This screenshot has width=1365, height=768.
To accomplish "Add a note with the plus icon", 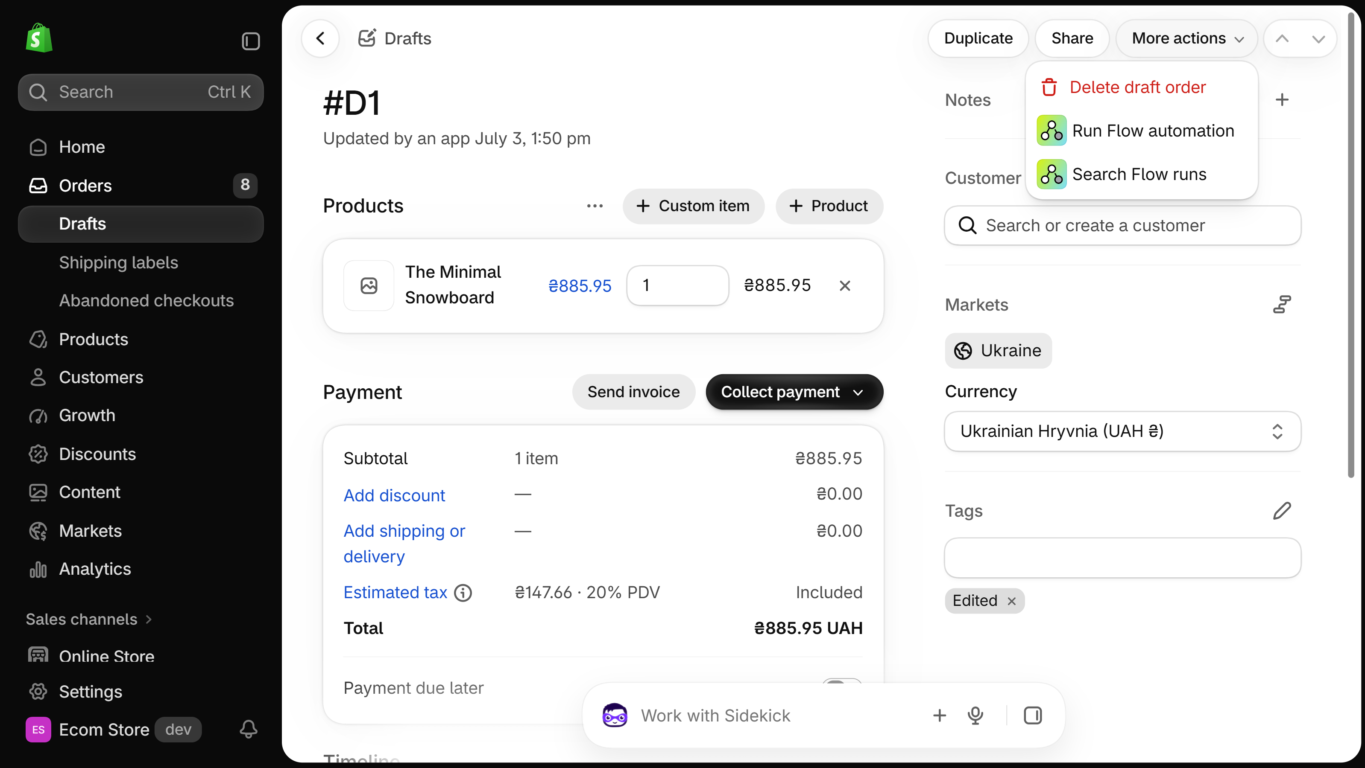I will [1282, 99].
